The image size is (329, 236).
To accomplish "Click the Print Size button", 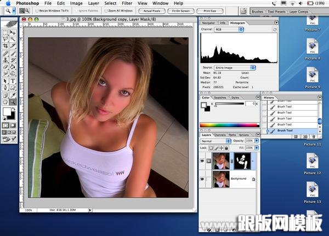I will point(209,11).
